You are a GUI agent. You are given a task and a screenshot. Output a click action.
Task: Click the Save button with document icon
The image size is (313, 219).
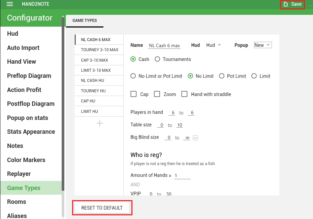[x=292, y=4]
